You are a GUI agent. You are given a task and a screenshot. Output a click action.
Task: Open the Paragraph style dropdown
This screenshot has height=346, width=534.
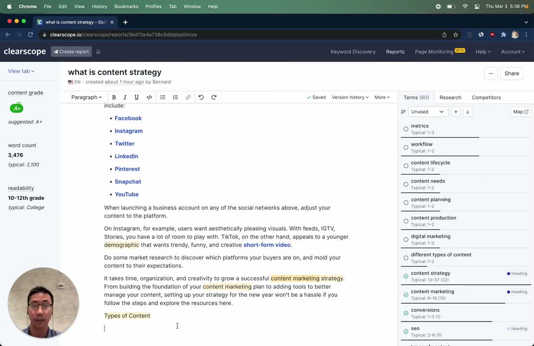tap(87, 97)
